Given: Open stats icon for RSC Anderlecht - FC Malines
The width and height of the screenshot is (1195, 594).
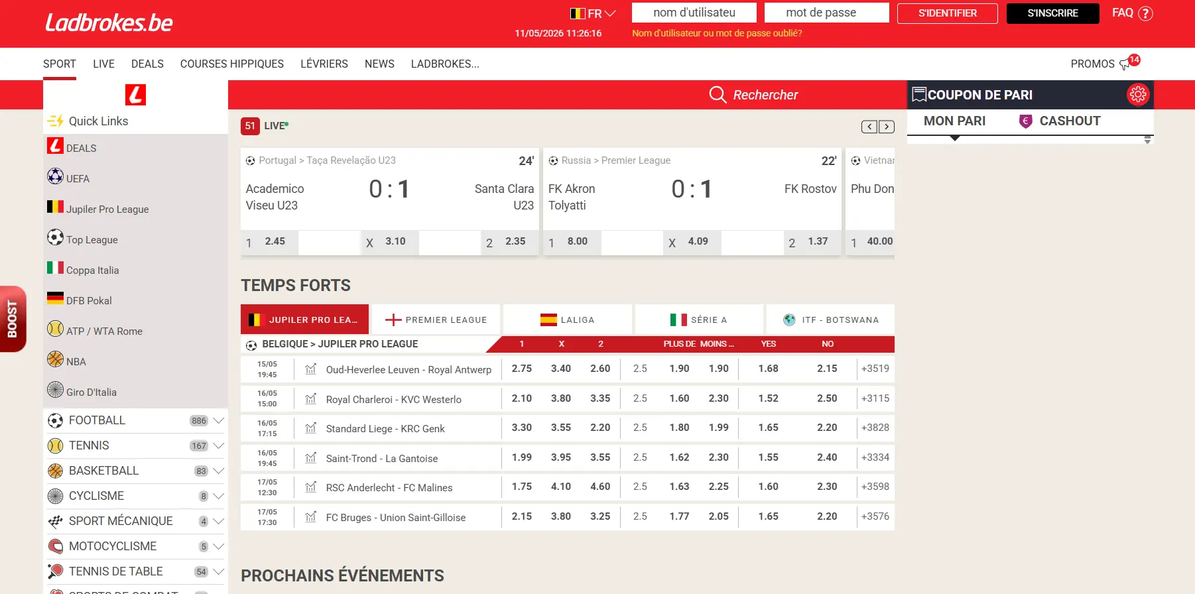Looking at the screenshot, I should [x=310, y=487].
